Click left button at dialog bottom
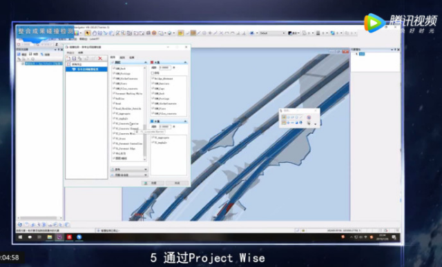Image resolution: width=442 pixels, height=267 pixels. (x=153, y=183)
